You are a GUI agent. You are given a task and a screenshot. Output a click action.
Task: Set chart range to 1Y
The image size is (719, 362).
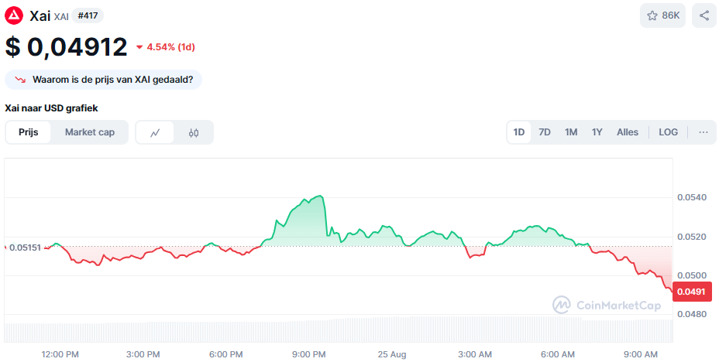pos(597,132)
